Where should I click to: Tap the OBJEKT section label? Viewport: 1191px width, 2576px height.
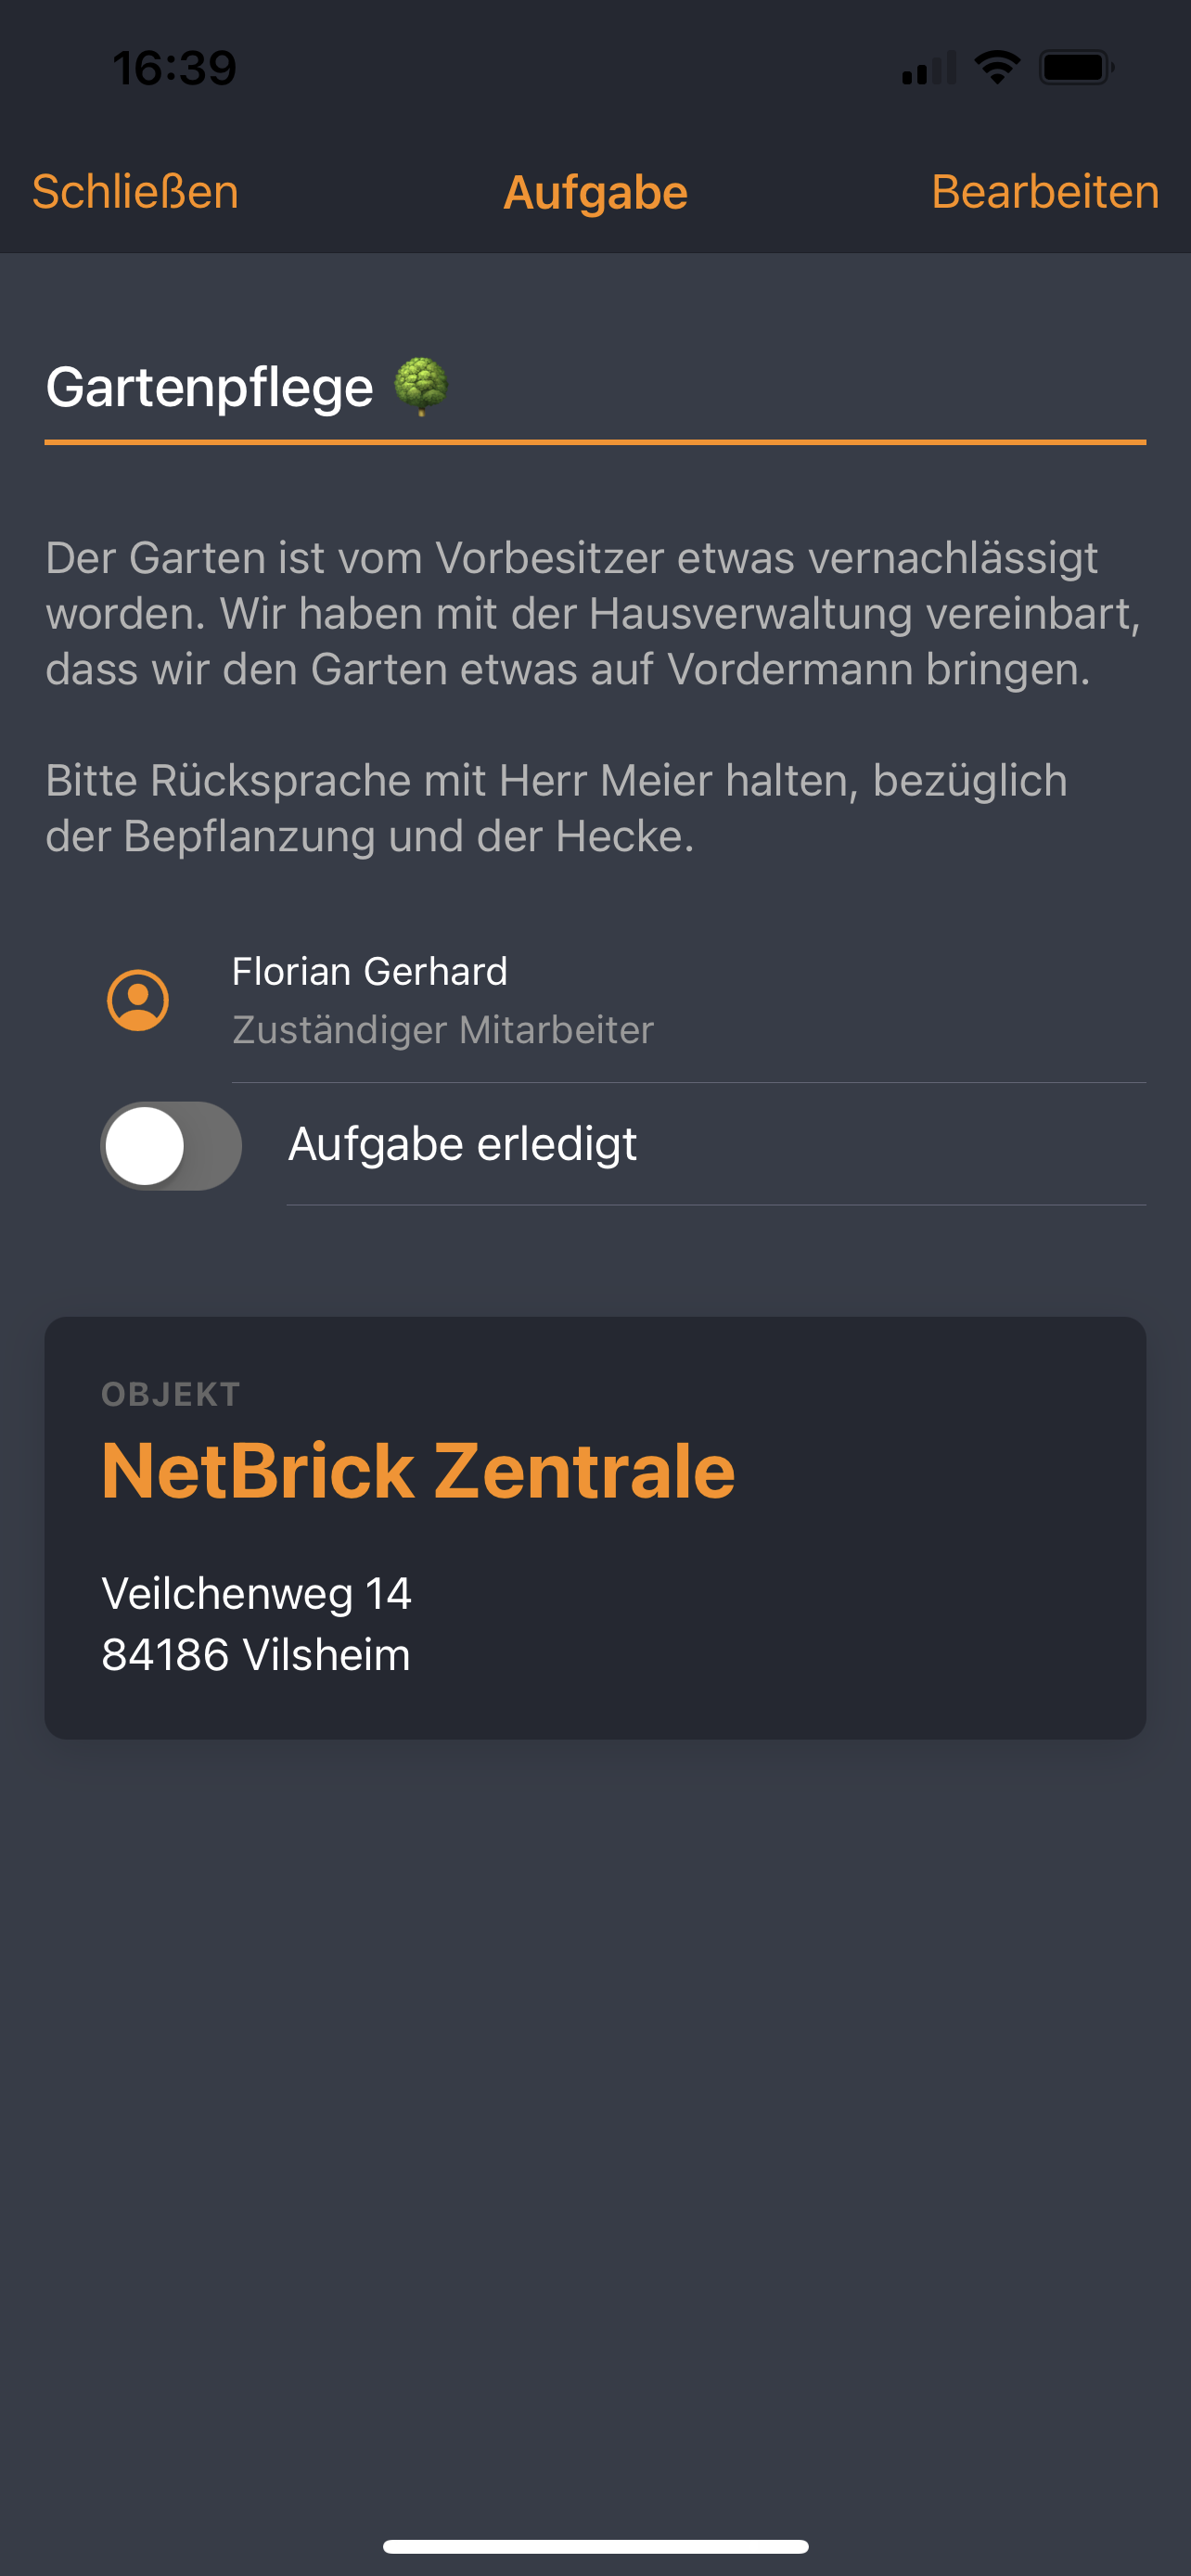coord(171,1394)
